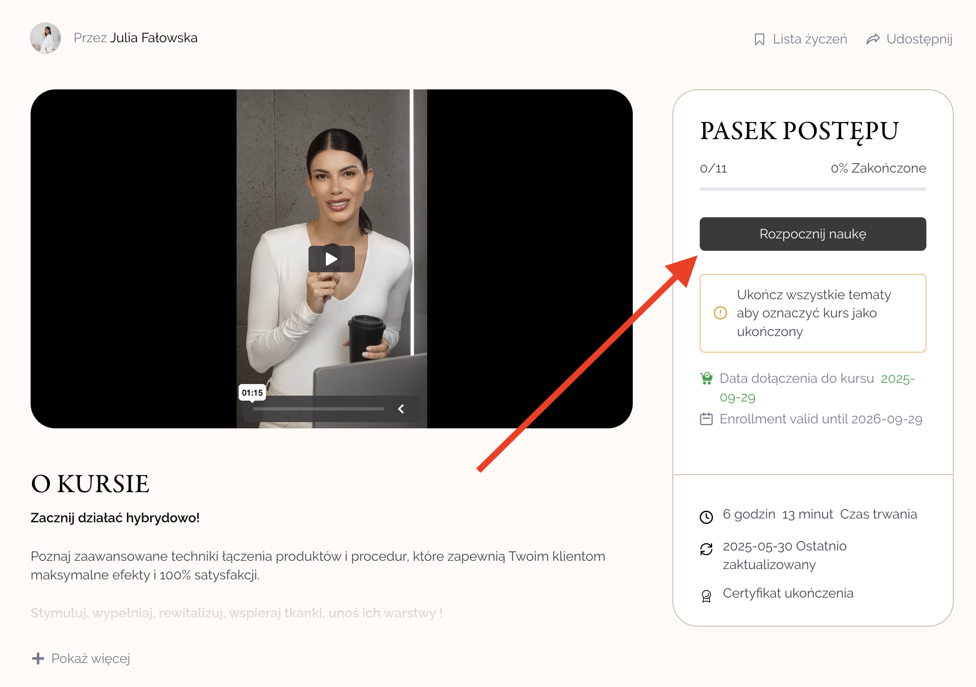Image resolution: width=976 pixels, height=687 pixels.
Task: Click the Udostępnij share text
Action: (x=919, y=39)
